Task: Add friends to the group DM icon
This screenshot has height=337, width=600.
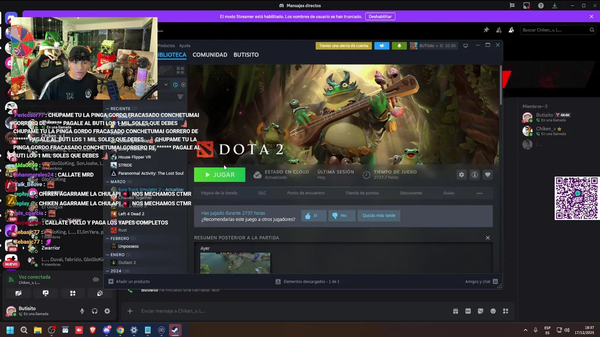Action: [499, 30]
